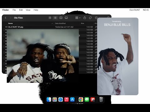This screenshot has width=150, height=112.
Task: Open Photo Booth from the Dock
Action: (93, 100)
